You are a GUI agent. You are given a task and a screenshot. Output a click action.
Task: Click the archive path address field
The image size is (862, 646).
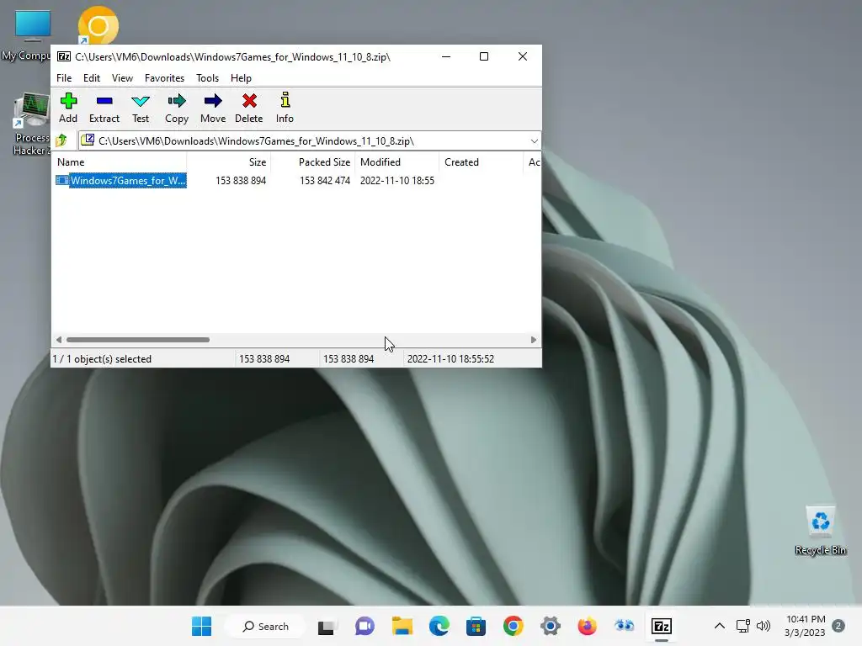click(309, 141)
